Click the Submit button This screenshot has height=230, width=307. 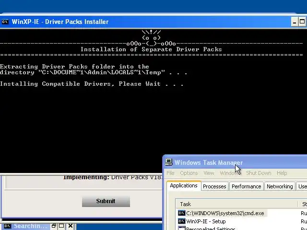click(106, 201)
